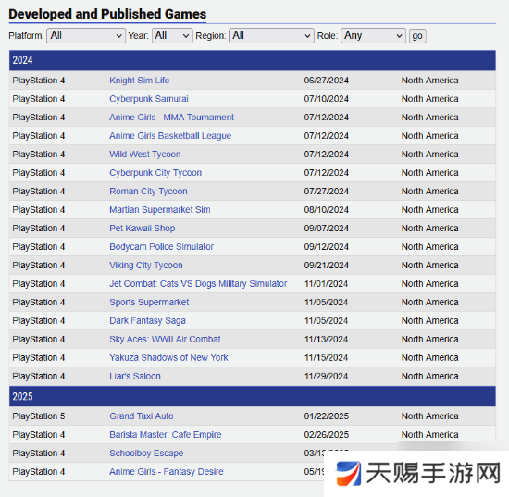Open the Cyberpunk Samurai link
The image size is (509, 497).
149,99
